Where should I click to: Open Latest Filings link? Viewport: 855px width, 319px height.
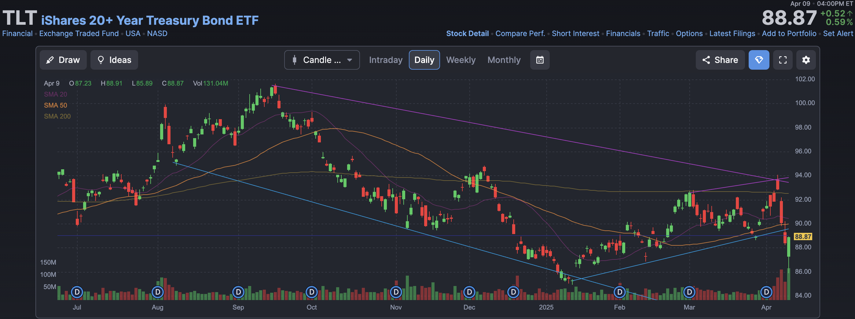(732, 34)
